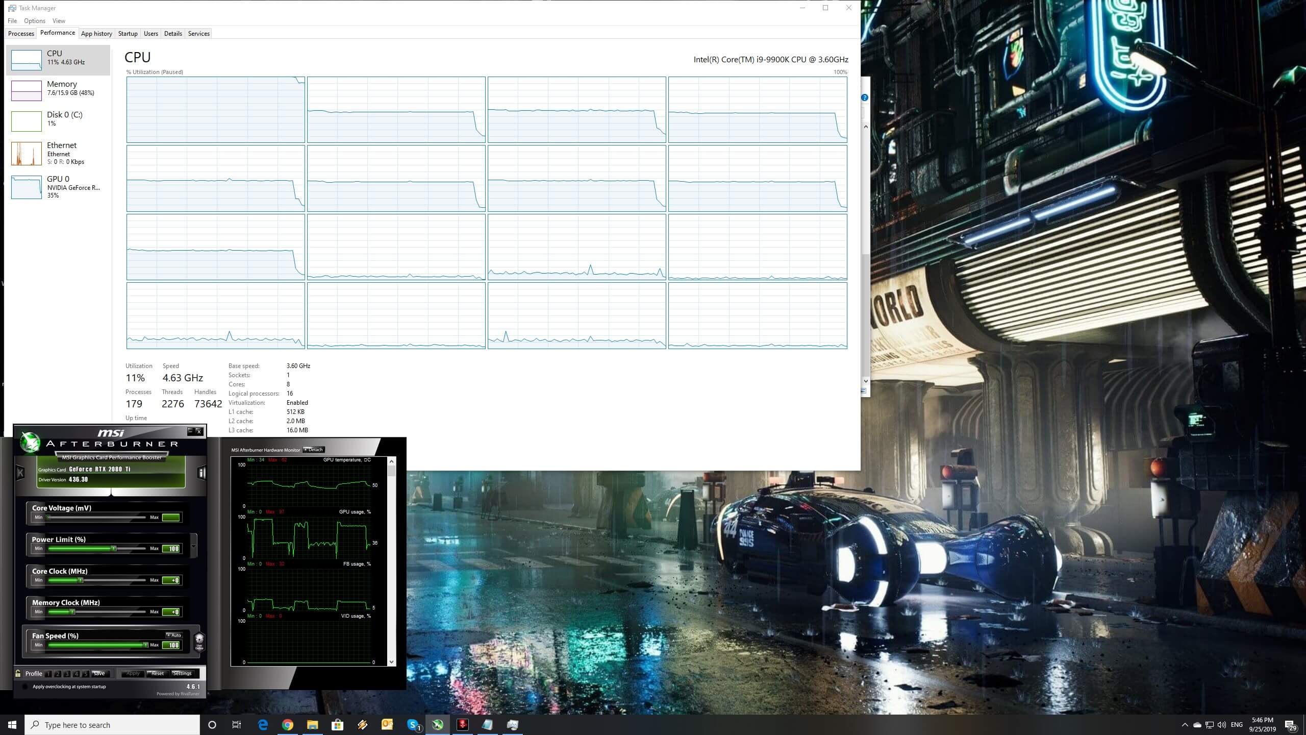Click the Fan Speed slider handle
The image size is (1306, 735).
click(145, 645)
